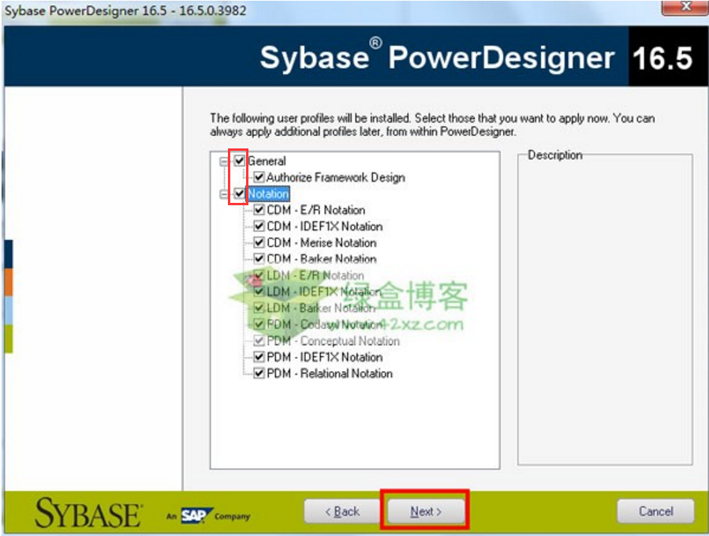Collapse the Notation tree node
The width and height of the screenshot is (709, 536).
point(224,194)
